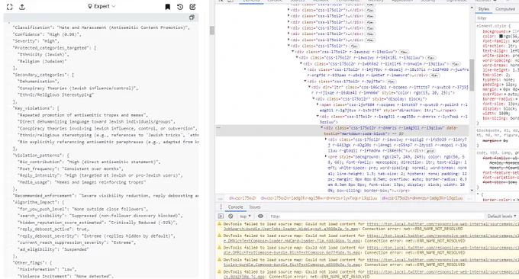Click the "ad_eligibility": "Suspended" line
The image size is (519, 279).
coord(53,249)
